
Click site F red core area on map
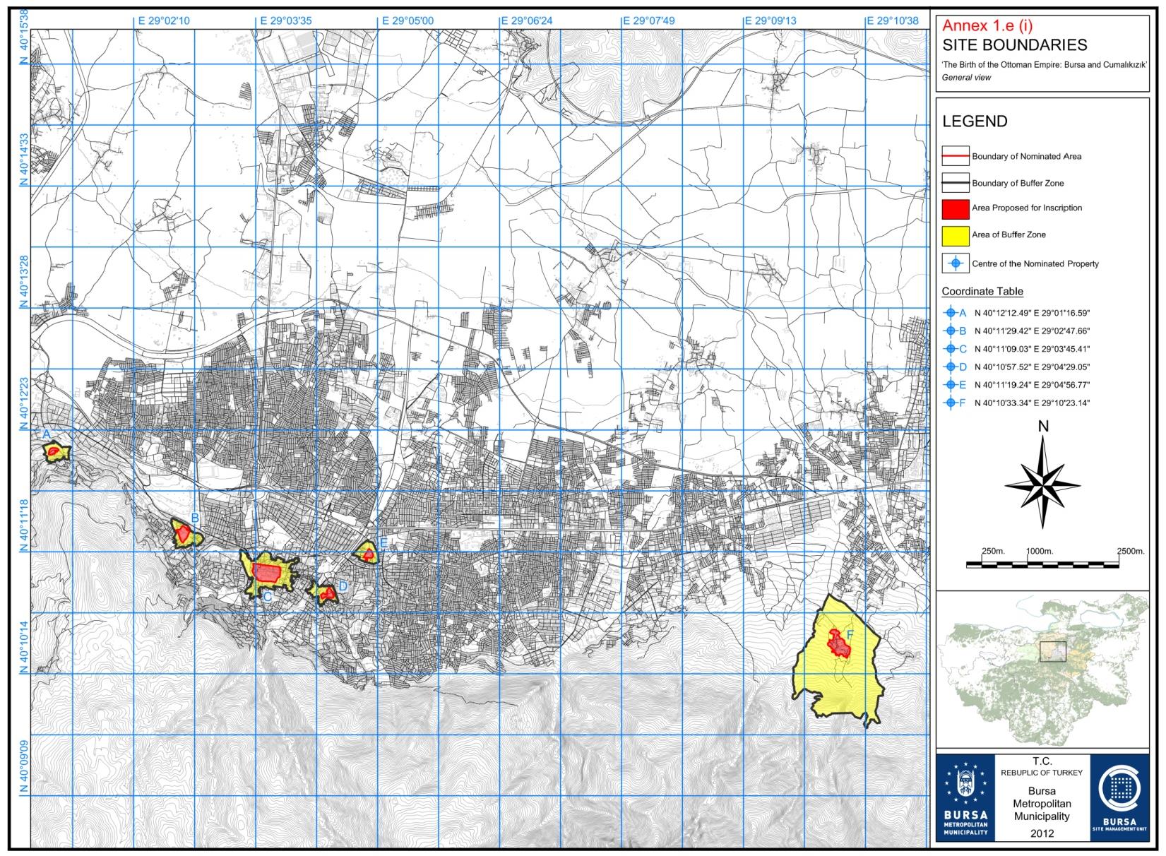click(x=838, y=643)
